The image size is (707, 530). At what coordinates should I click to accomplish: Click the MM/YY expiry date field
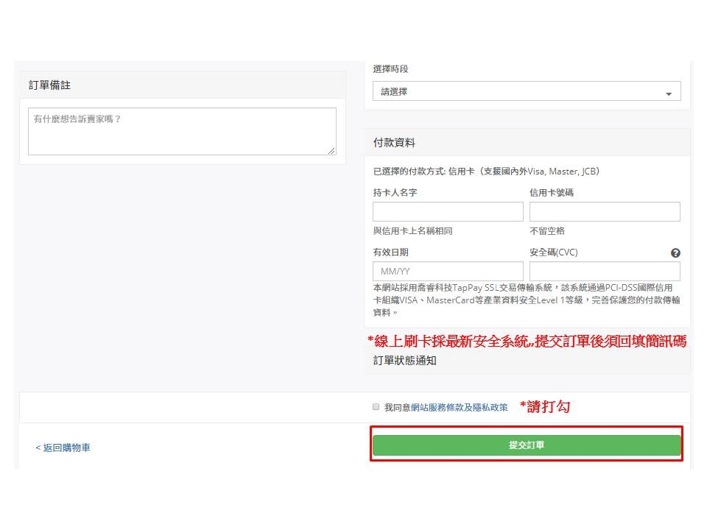(448, 271)
